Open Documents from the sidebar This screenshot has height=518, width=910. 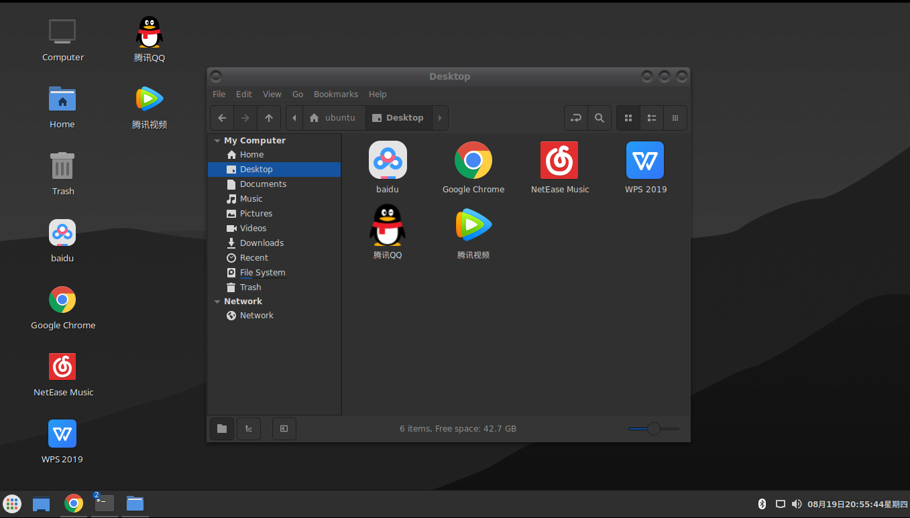tap(274, 184)
